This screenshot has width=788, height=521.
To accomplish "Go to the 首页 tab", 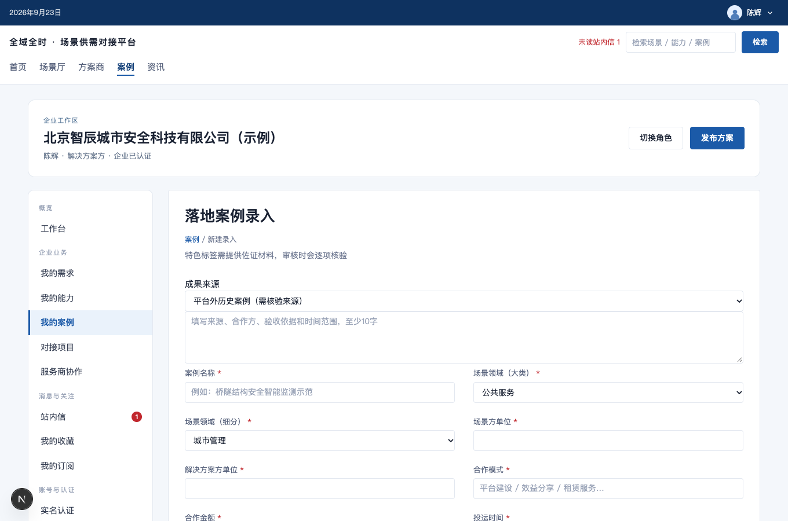I will tap(18, 67).
